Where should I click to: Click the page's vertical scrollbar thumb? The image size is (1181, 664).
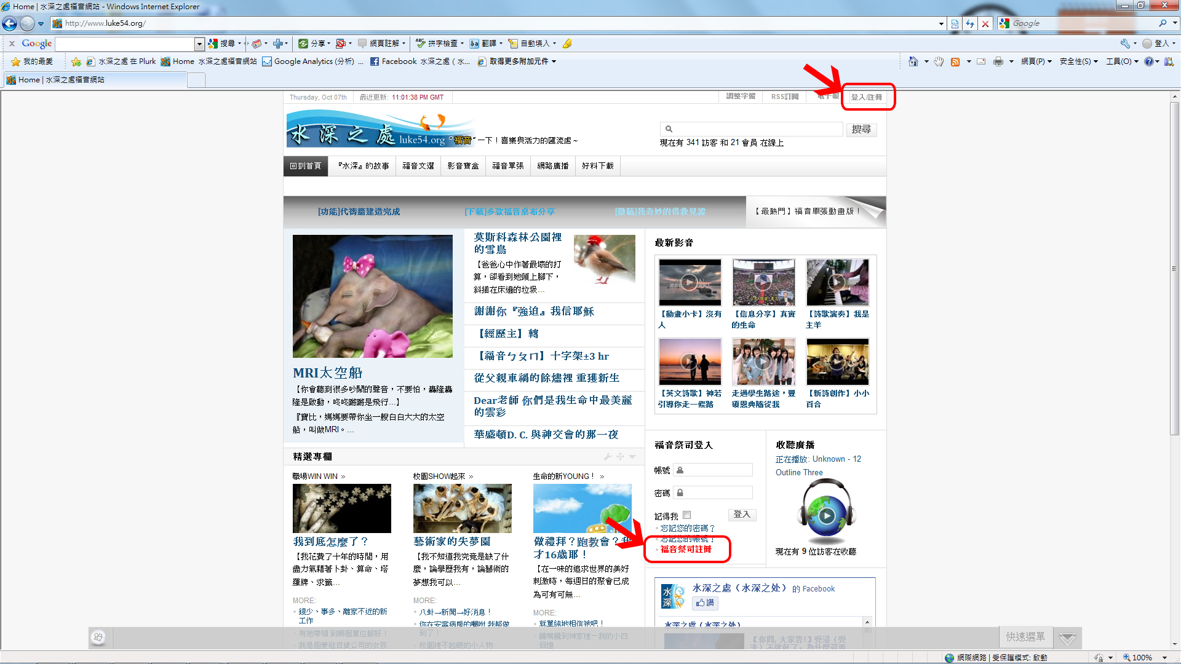click(1175, 268)
